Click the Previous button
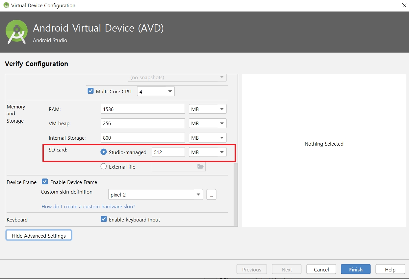 (251, 269)
